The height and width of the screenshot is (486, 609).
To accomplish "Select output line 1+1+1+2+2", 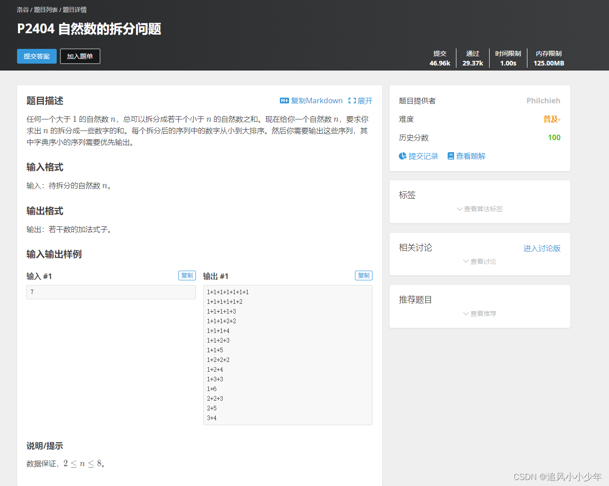I will [221, 321].
